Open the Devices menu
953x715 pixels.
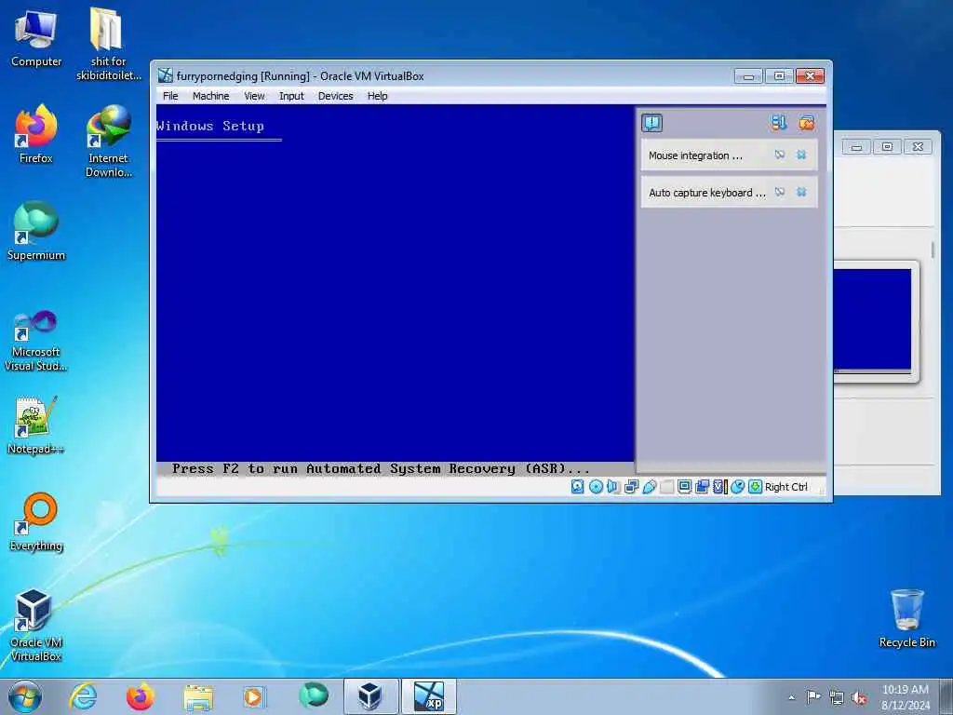tap(335, 96)
